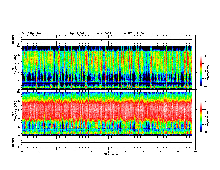Click the log(PSD) label beside ch.1 colorbar
Viewport: 220px width, 170px height.
coord(208,72)
